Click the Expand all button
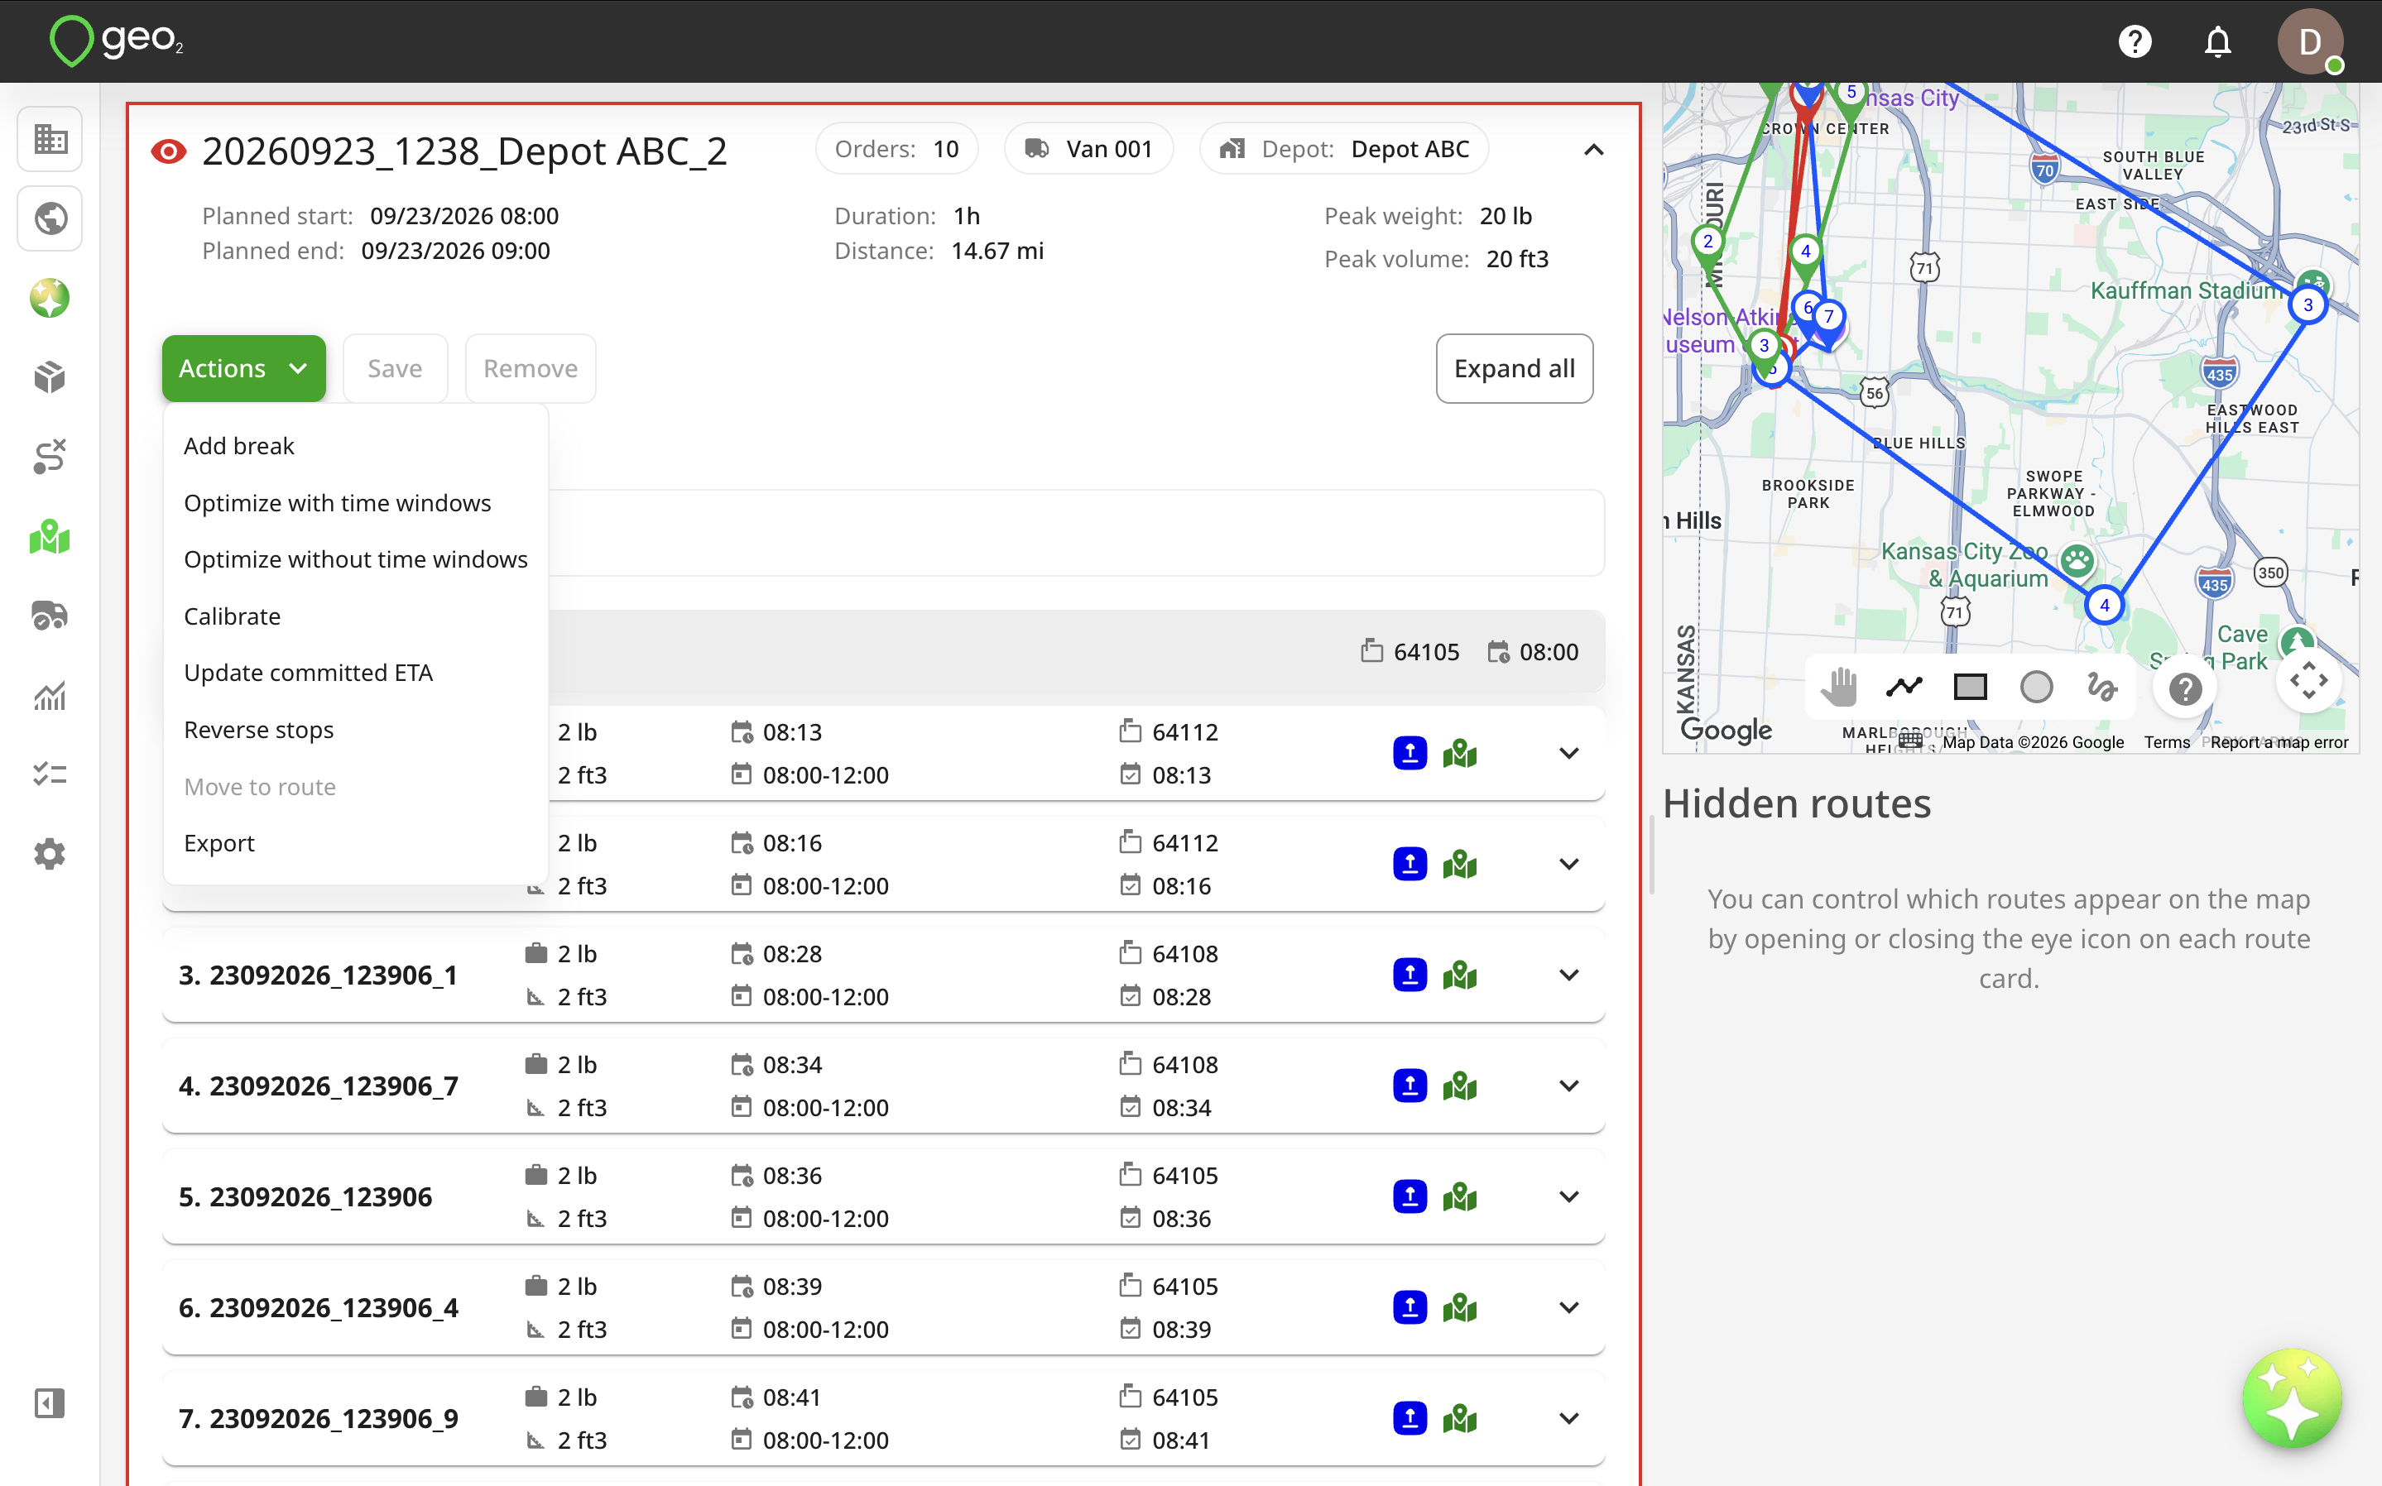2382x1486 pixels. (1514, 368)
